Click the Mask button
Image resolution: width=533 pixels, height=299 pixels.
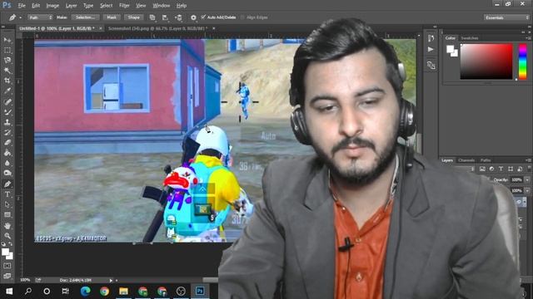(112, 17)
